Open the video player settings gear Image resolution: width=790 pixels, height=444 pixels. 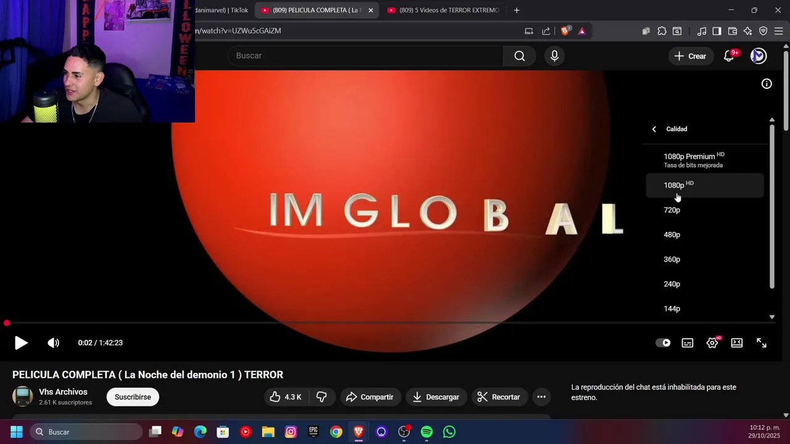712,343
